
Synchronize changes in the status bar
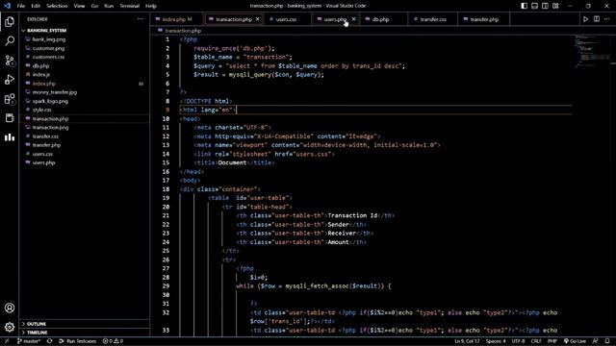(x=49, y=341)
